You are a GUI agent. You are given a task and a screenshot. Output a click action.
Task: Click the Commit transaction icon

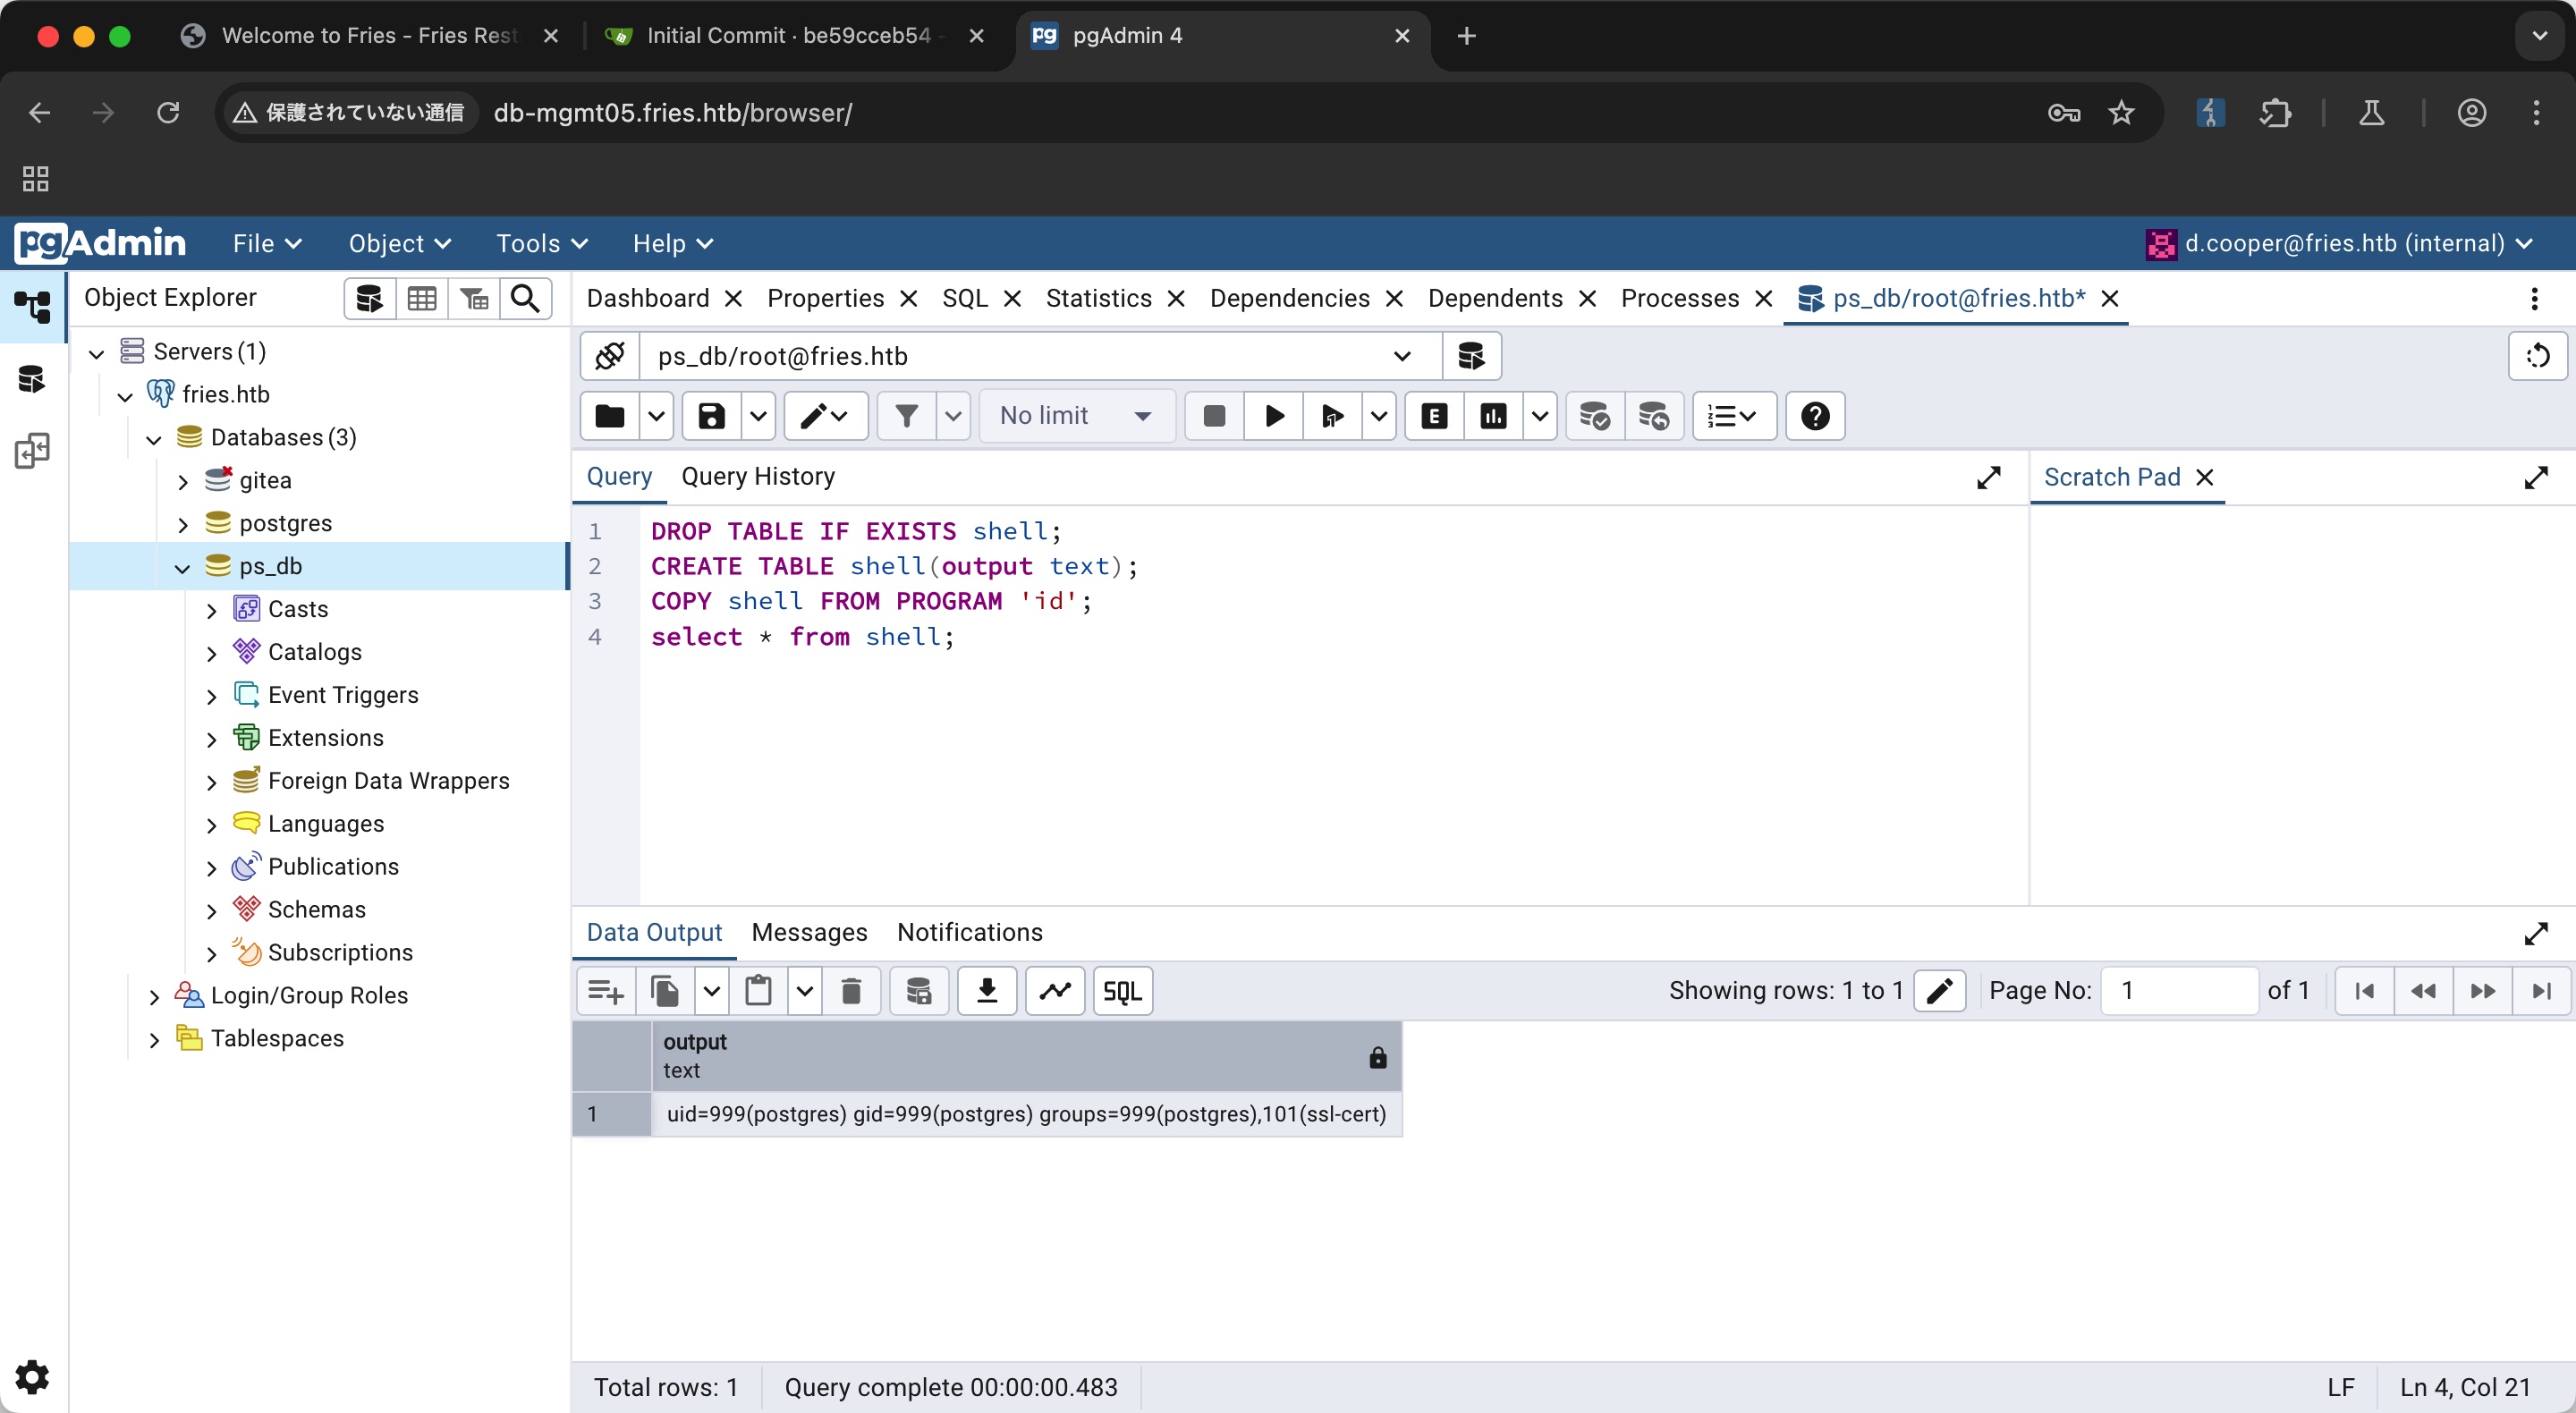click(x=1594, y=416)
